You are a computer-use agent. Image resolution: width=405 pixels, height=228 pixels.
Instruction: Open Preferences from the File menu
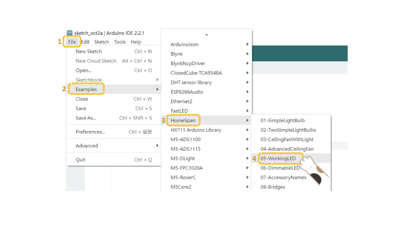click(90, 132)
